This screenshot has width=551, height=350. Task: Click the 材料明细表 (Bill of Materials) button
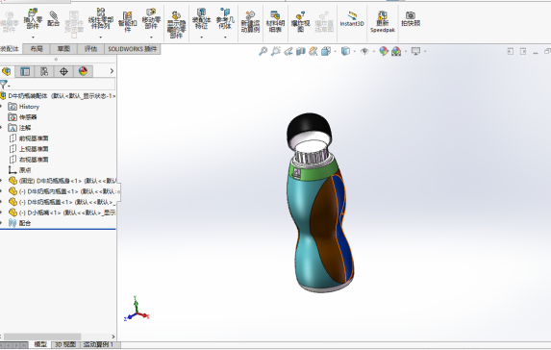coord(275,21)
